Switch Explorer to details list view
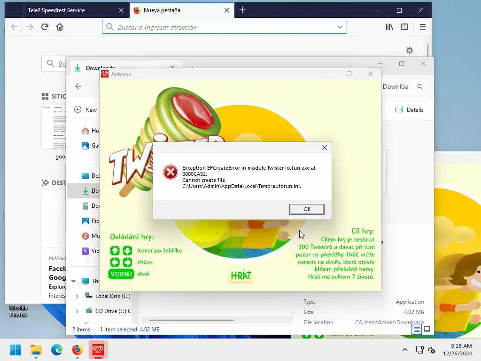This screenshot has width=481, height=361. point(417,330)
